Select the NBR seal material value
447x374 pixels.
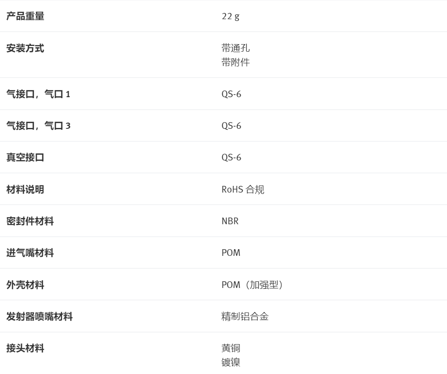[230, 221]
